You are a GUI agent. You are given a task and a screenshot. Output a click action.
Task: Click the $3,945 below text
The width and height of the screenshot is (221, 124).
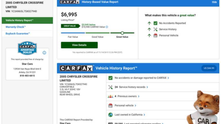point(88,25)
